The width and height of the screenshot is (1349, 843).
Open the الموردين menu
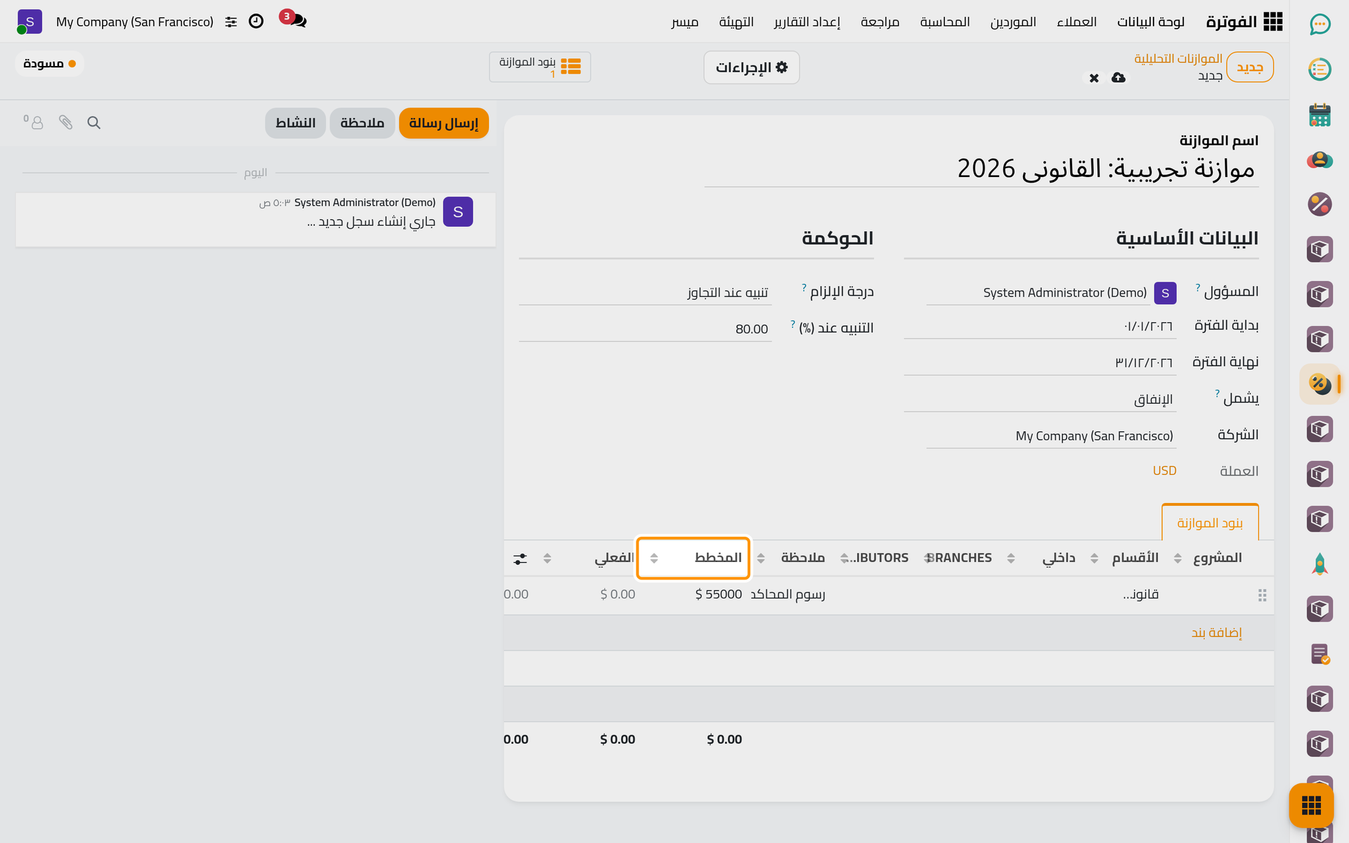pyautogui.click(x=1012, y=22)
